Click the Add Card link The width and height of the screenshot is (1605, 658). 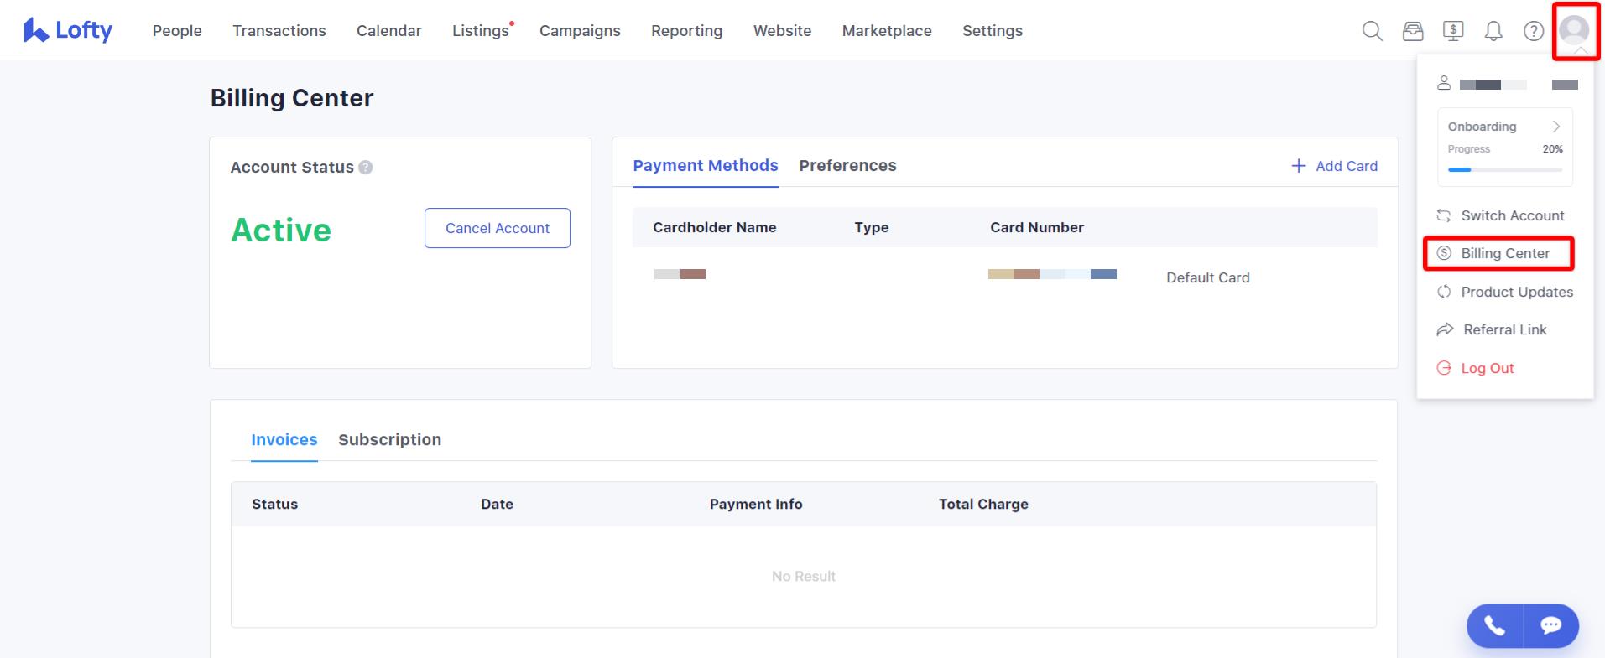pyautogui.click(x=1334, y=166)
